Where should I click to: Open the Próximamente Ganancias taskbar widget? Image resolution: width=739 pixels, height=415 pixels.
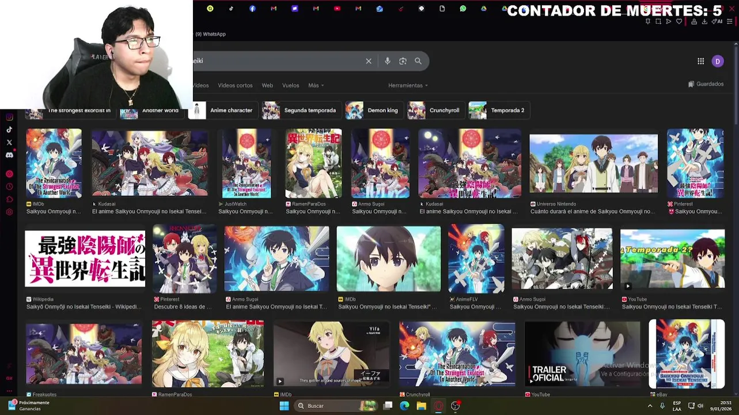tap(29, 406)
